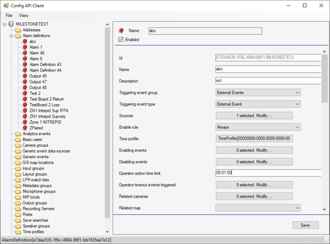Open the View menu

pos(23,15)
